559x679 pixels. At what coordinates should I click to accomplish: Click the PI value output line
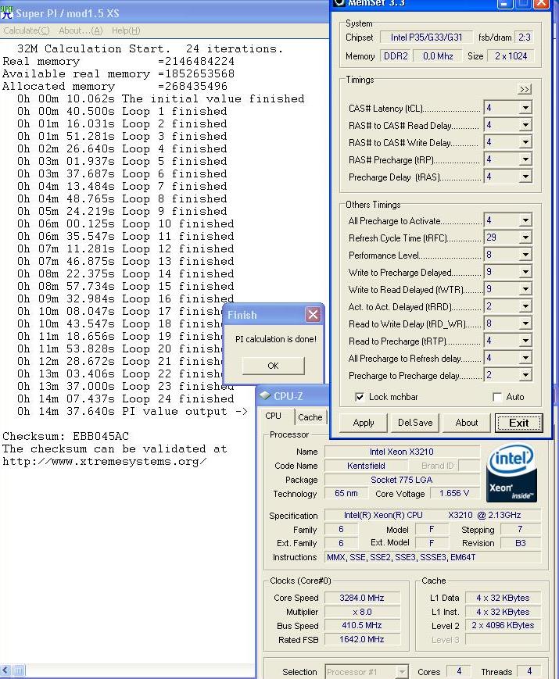[x=133, y=411]
